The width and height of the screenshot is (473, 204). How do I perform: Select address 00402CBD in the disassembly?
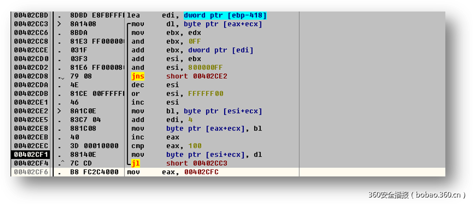point(30,16)
